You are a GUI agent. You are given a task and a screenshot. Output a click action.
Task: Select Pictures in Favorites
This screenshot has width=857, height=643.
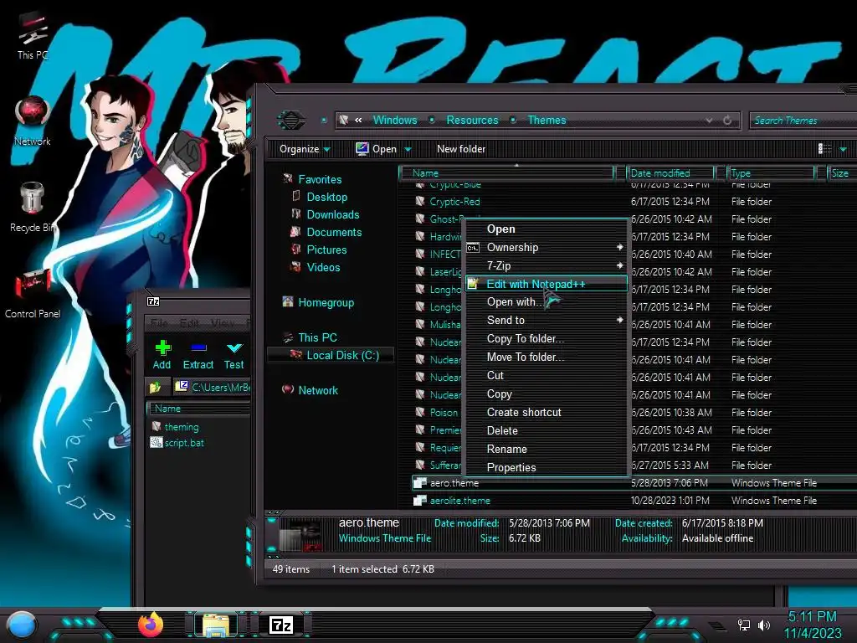pyautogui.click(x=326, y=249)
